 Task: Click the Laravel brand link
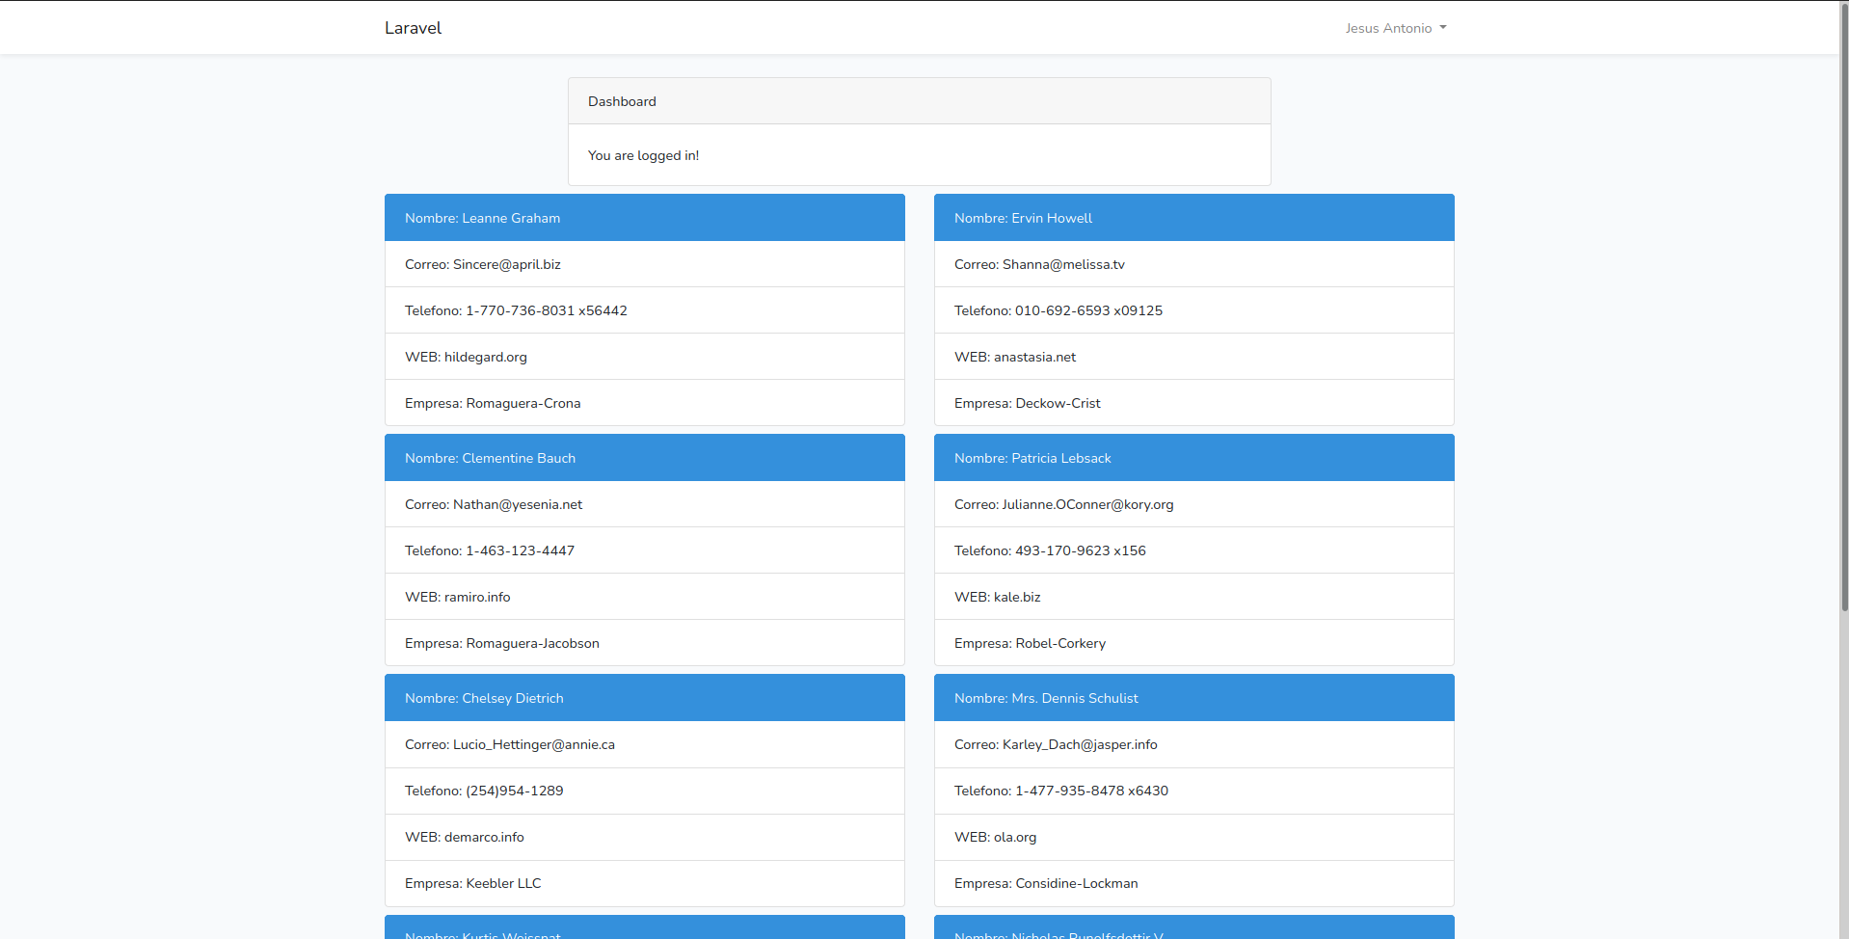413,27
